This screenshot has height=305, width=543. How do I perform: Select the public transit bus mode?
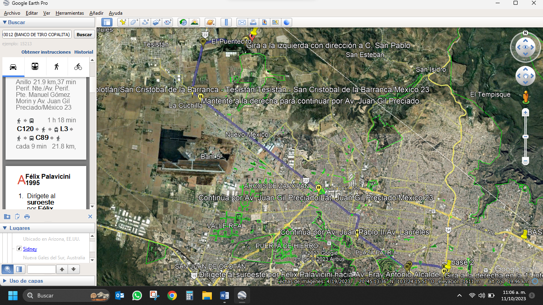click(35, 67)
